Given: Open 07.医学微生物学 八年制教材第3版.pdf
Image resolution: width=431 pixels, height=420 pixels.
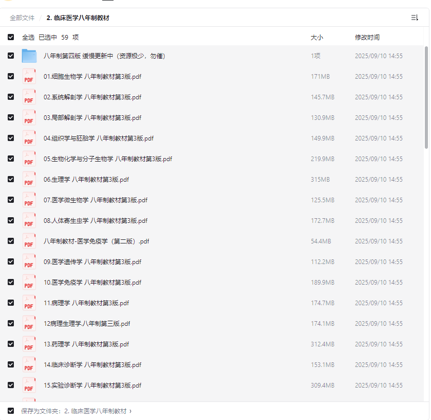Looking at the screenshot, I should [x=96, y=200].
